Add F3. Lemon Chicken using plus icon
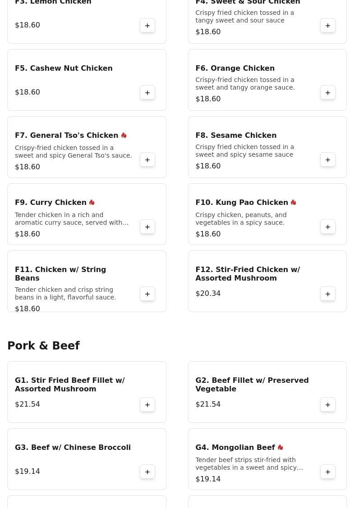This screenshot has width=354, height=508. pyautogui.click(x=147, y=26)
